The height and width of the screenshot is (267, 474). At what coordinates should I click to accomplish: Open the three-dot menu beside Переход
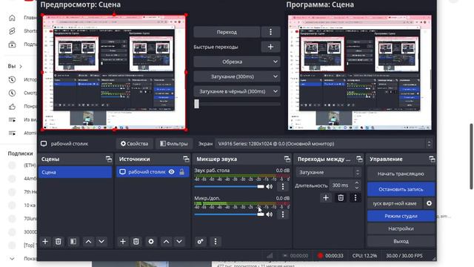pos(270,32)
